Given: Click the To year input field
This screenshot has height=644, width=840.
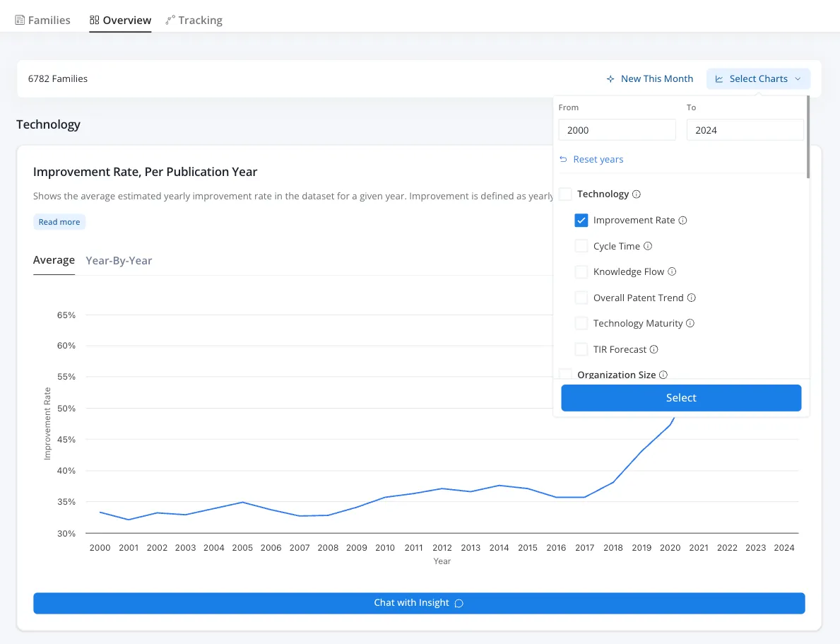Looking at the screenshot, I should pyautogui.click(x=745, y=130).
